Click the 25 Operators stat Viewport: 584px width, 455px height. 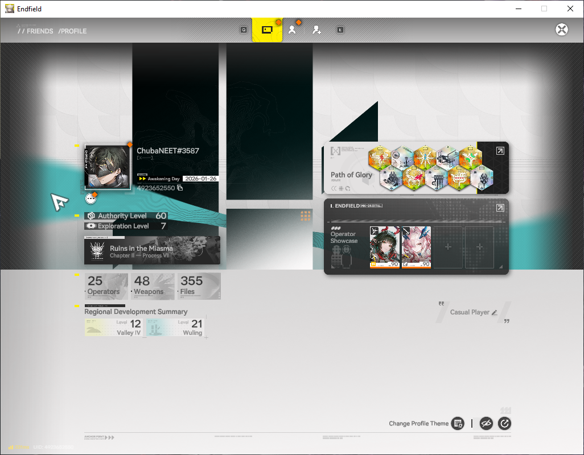pyautogui.click(x=106, y=286)
